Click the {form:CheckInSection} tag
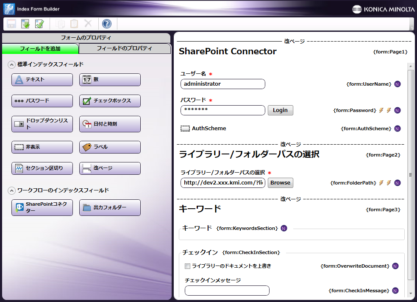This screenshot has width=417, height=302. 251,252
